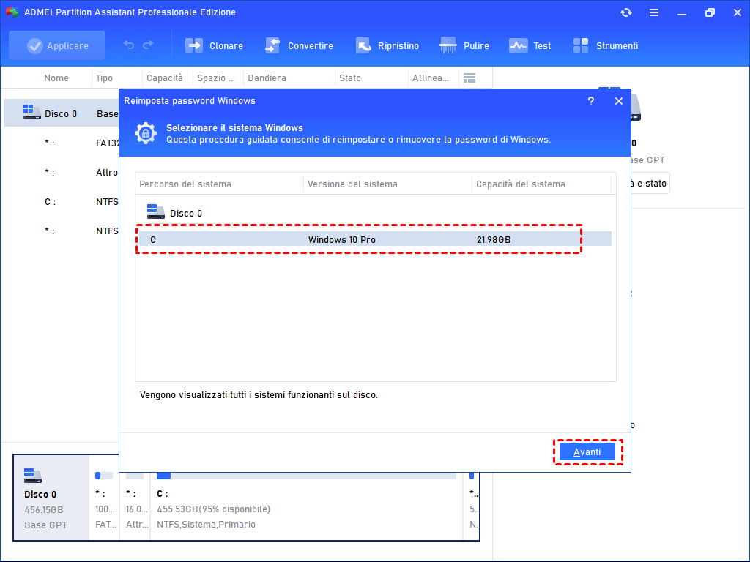Click the gear lock wizard icon
Image resolution: width=750 pixels, height=562 pixels.
(146, 133)
